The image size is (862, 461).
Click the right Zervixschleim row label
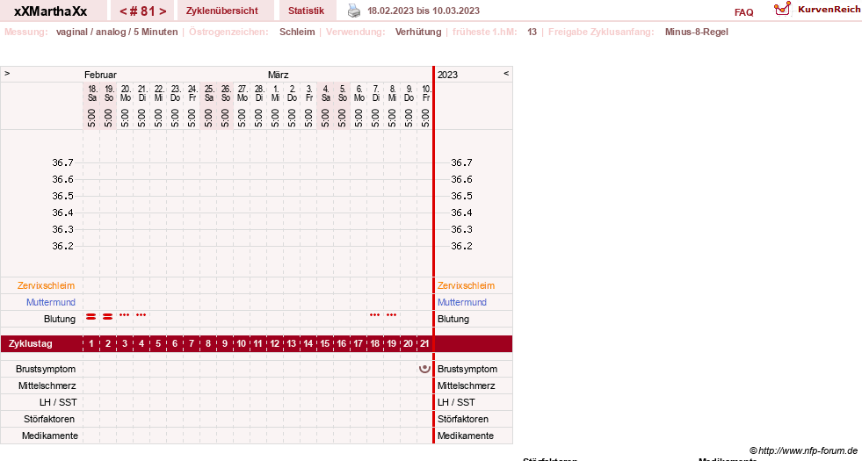click(x=467, y=285)
